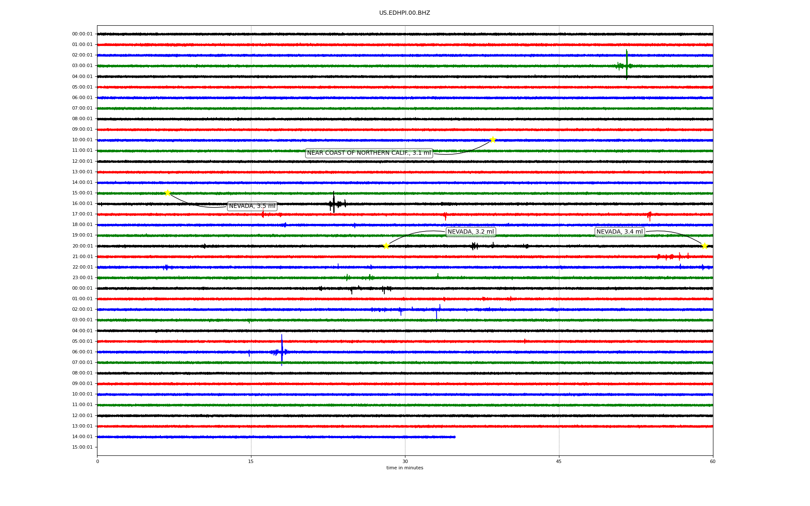
Task: Click the yellow star on the 10:00:01 trace
Action: [x=493, y=140]
